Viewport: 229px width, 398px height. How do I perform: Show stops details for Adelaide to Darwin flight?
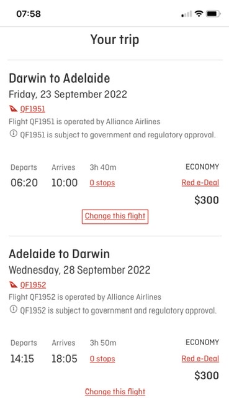[102, 359]
